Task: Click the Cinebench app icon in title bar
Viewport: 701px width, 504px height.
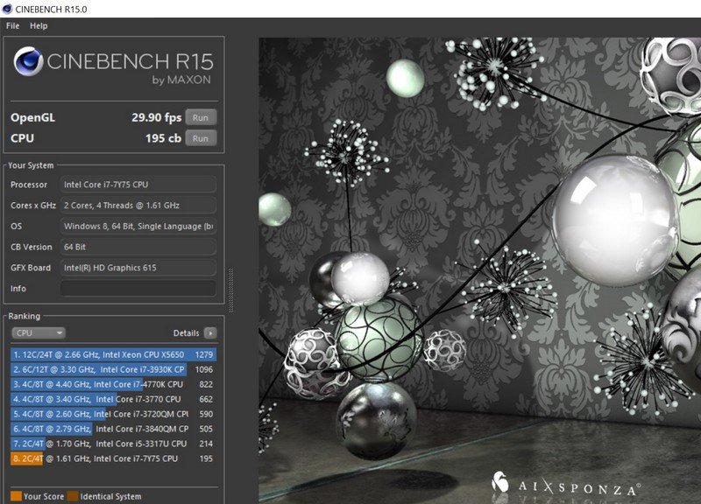Action: tap(9, 8)
